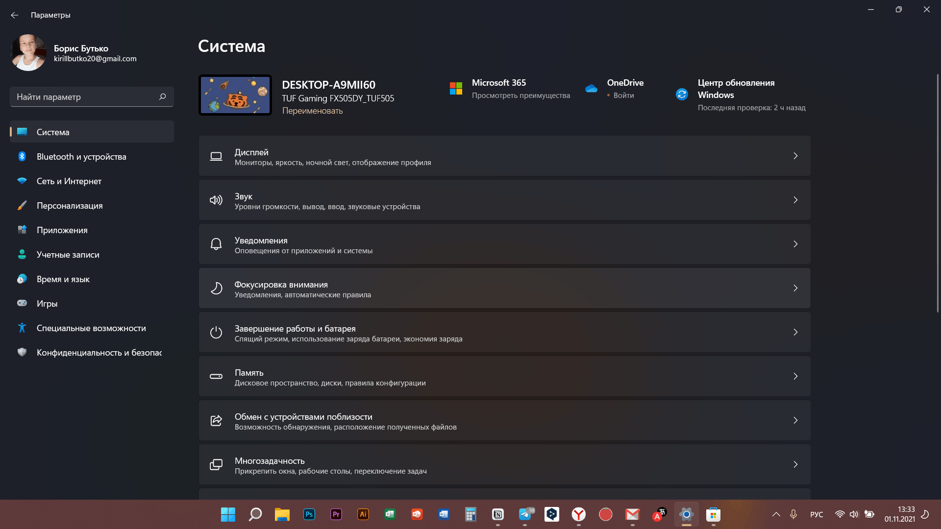Open Игры section

coord(92,303)
